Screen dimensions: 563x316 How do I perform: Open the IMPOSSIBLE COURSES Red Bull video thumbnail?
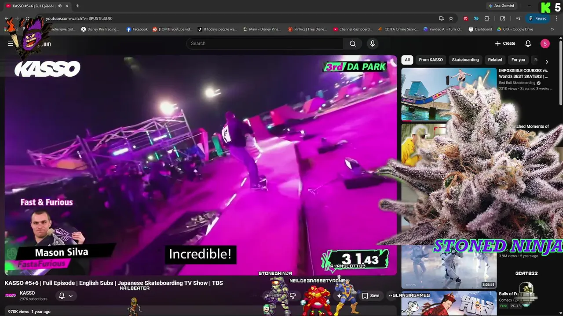click(449, 94)
